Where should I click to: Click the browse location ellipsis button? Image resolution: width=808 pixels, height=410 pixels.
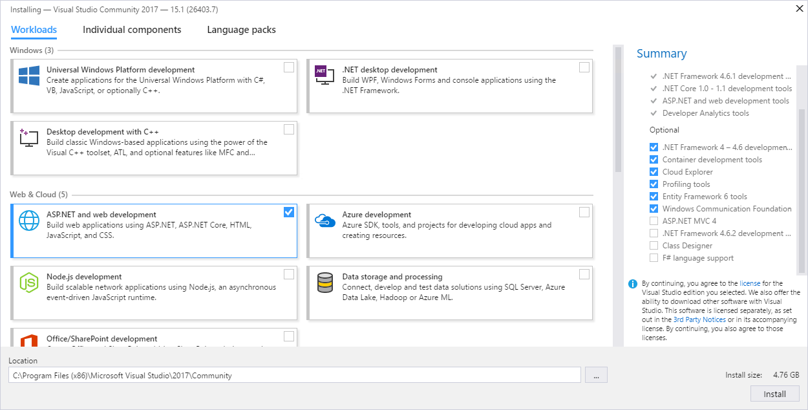[595, 375]
